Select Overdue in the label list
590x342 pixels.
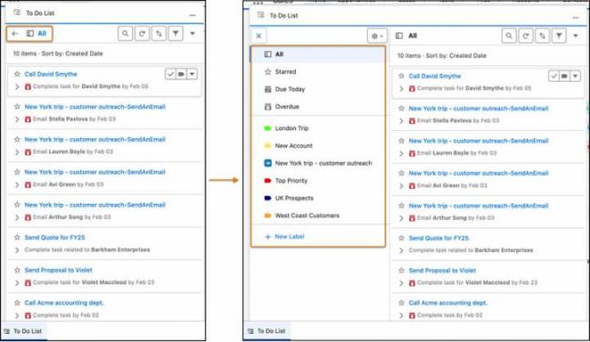pyautogui.click(x=319, y=106)
